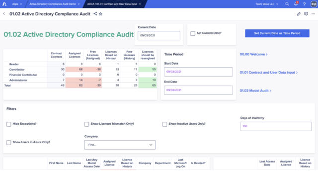The width and height of the screenshot is (318, 179).
Task: Select Contributor assigned licenses cell 68
Action: tap(75, 70)
